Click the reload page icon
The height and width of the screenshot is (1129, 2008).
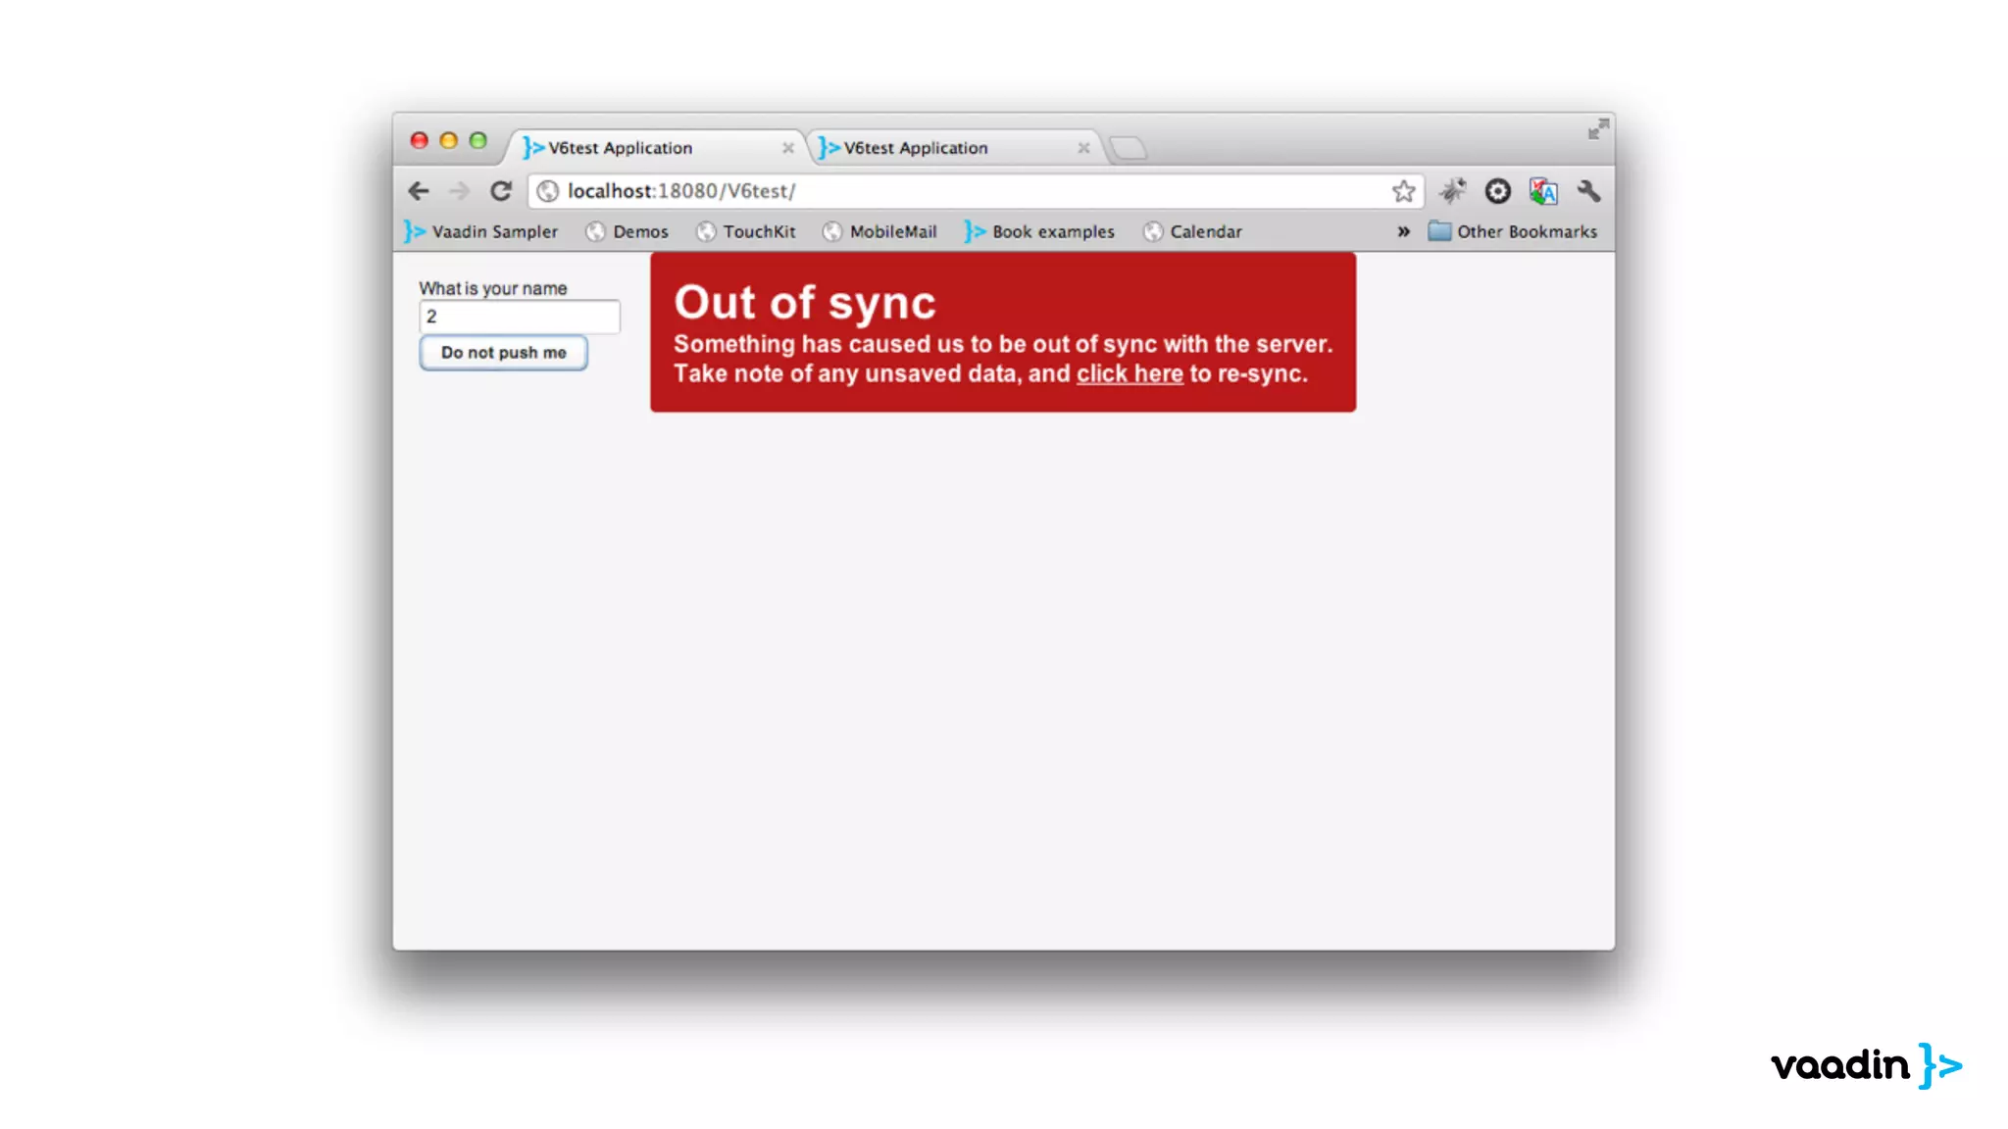(x=501, y=191)
